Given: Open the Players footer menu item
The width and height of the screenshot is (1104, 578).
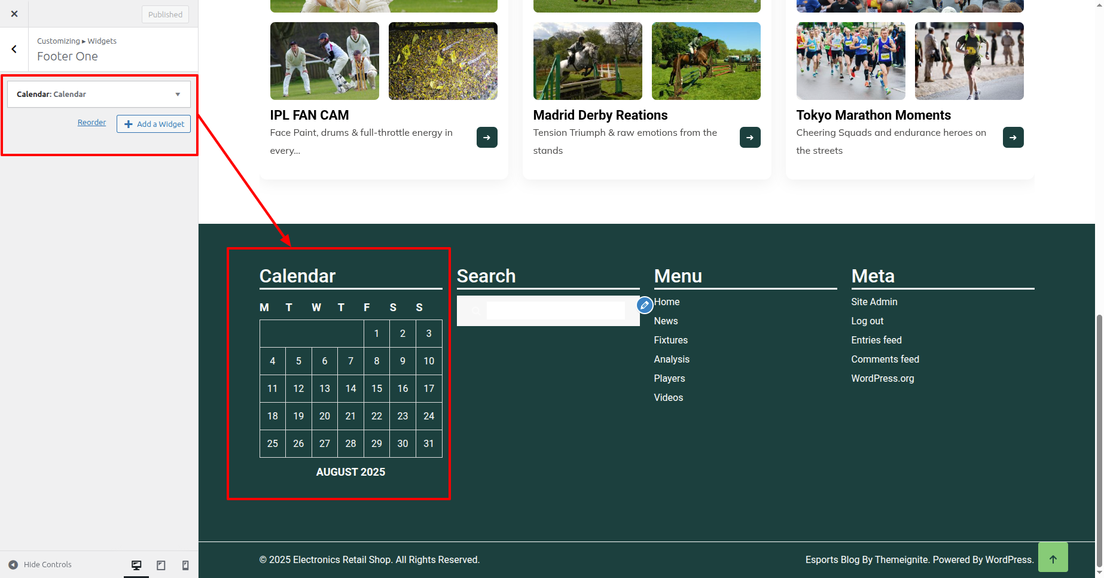Looking at the screenshot, I should pyautogui.click(x=669, y=378).
